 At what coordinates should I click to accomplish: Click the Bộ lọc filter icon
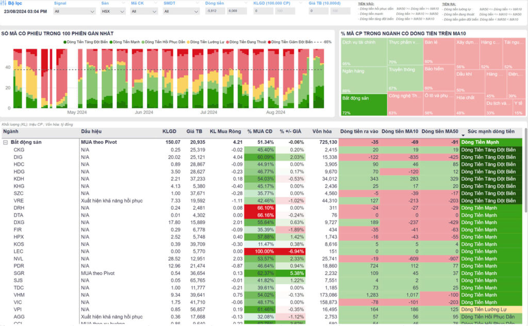pyautogui.click(x=4, y=3)
